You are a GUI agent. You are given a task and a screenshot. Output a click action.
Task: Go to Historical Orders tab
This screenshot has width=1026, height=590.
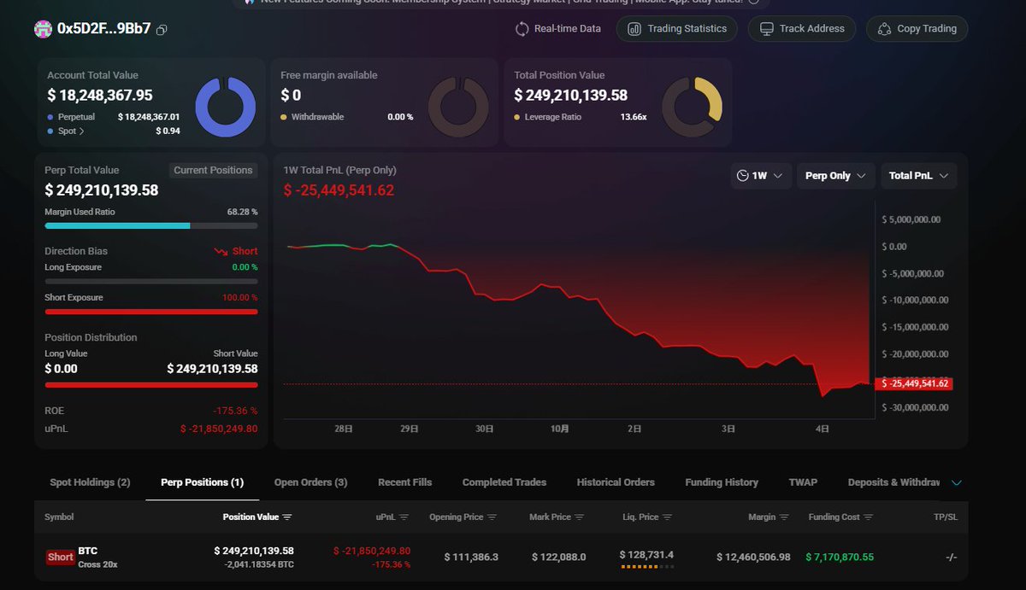coord(616,482)
